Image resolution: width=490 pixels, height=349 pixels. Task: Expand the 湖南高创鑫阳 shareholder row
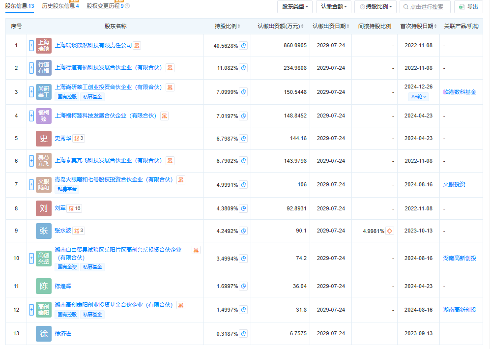click(x=31, y=310)
